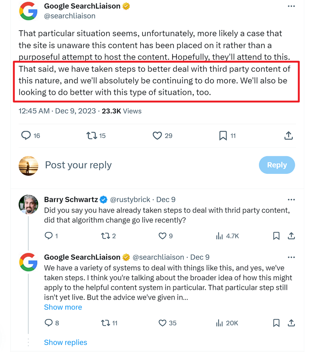Bookmark the main post with 11 bookmarks
The image size is (318, 352).
point(223,136)
